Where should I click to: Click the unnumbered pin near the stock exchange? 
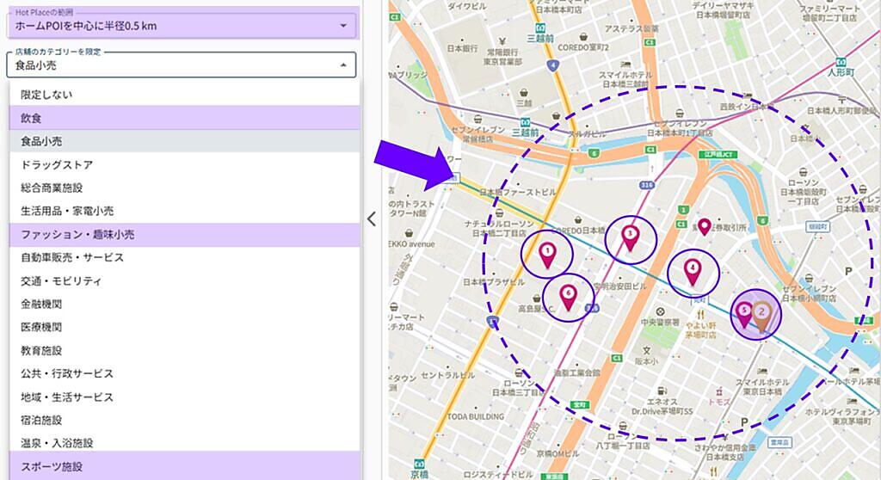pos(705,227)
